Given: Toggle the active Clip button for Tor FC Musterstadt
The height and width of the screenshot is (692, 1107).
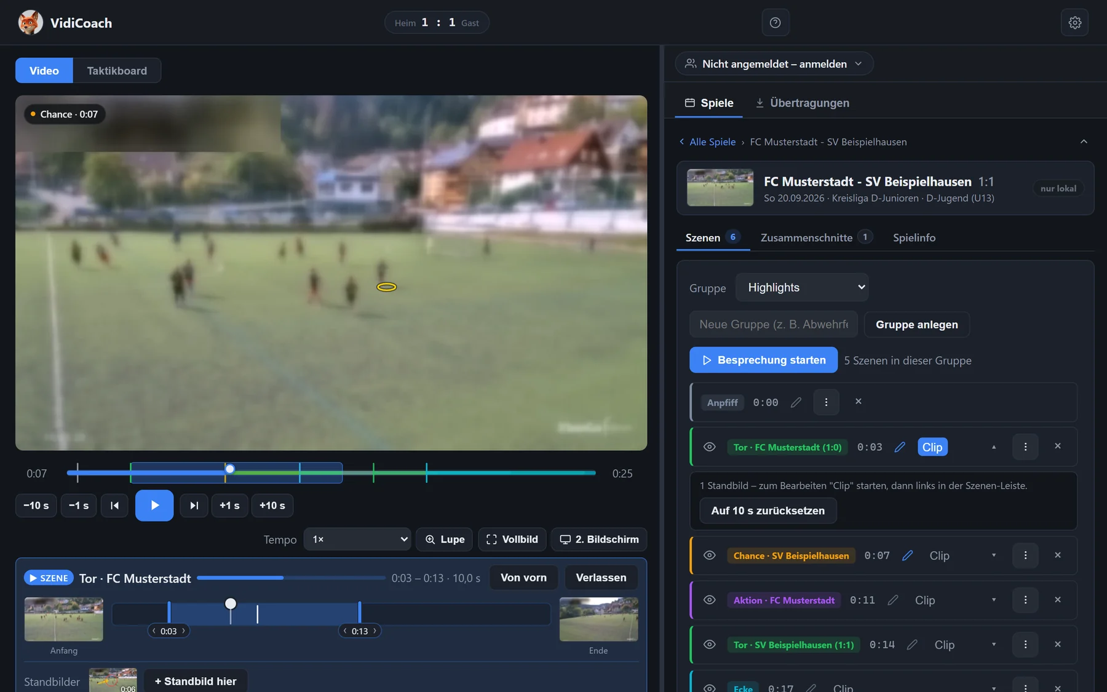Looking at the screenshot, I should click(x=932, y=447).
